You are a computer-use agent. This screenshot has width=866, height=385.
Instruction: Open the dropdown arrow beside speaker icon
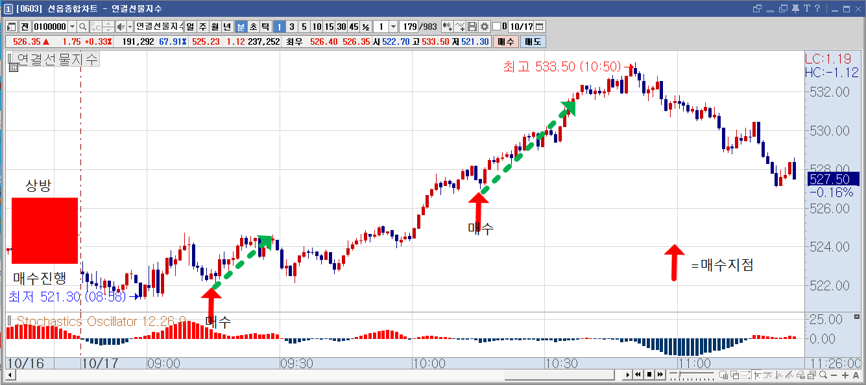[x=130, y=27]
